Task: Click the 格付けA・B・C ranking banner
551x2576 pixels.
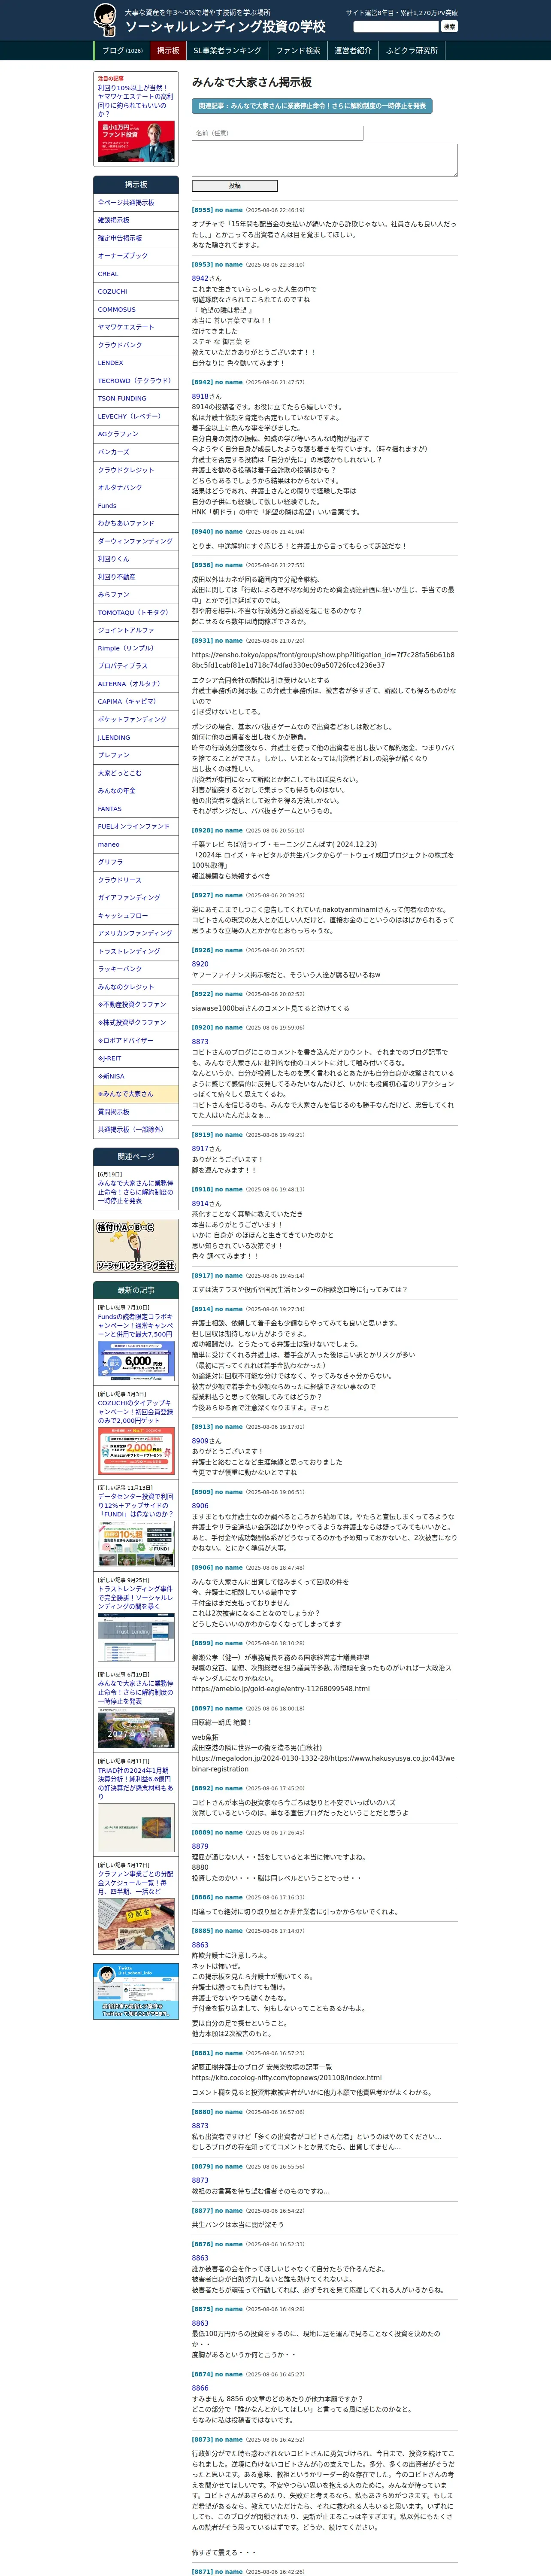Action: coord(136,1245)
